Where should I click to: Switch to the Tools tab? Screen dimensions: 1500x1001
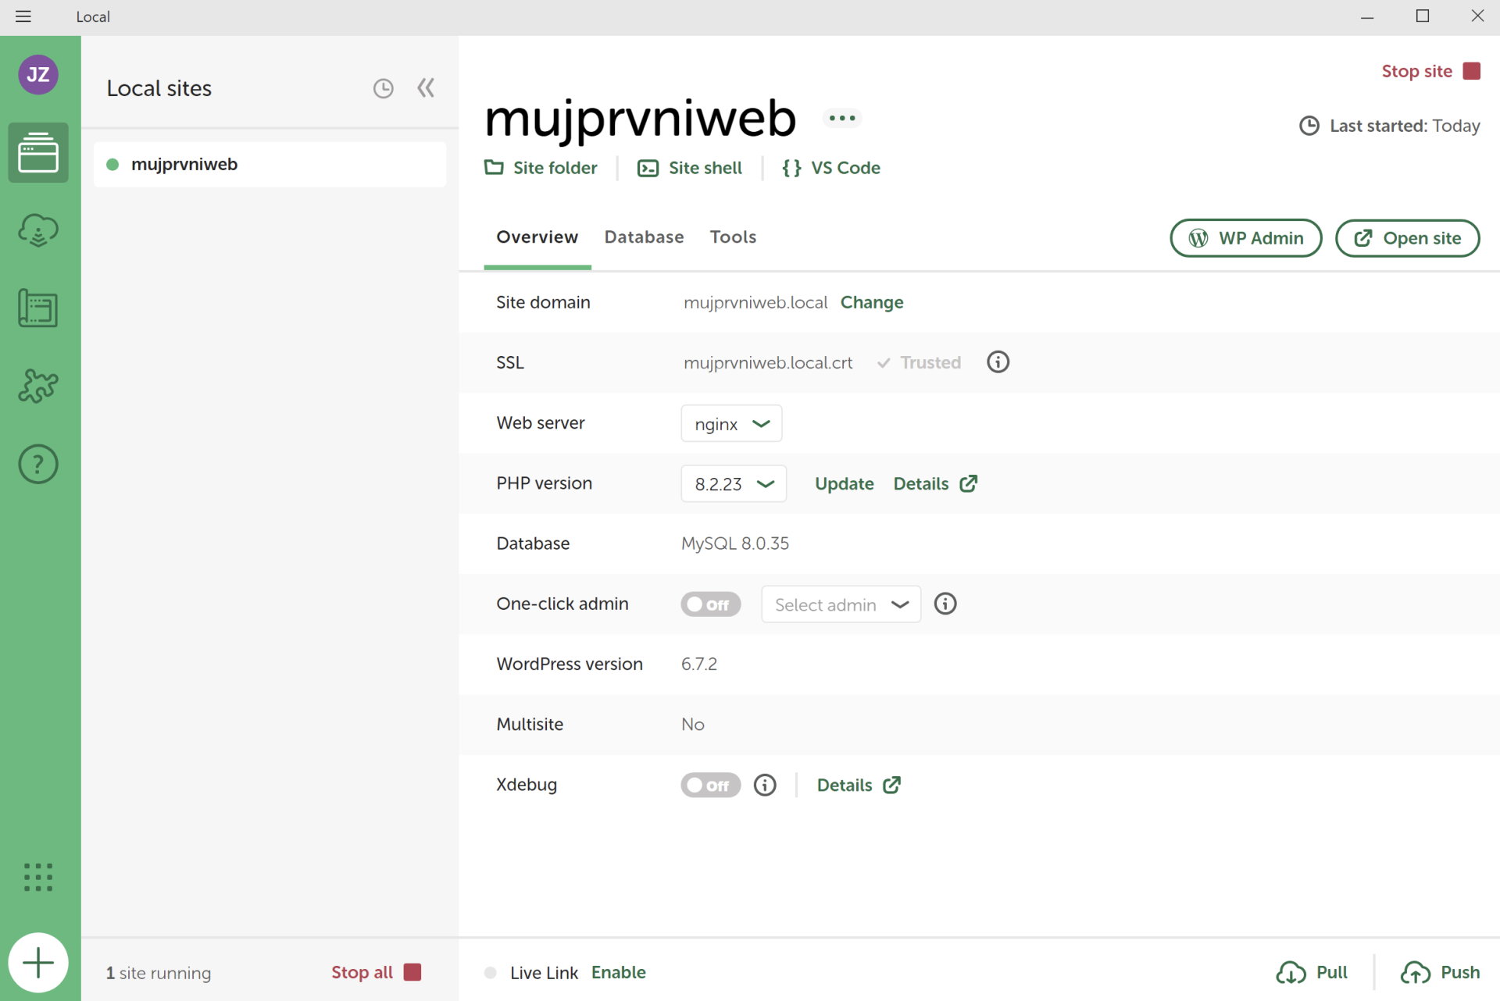733,237
